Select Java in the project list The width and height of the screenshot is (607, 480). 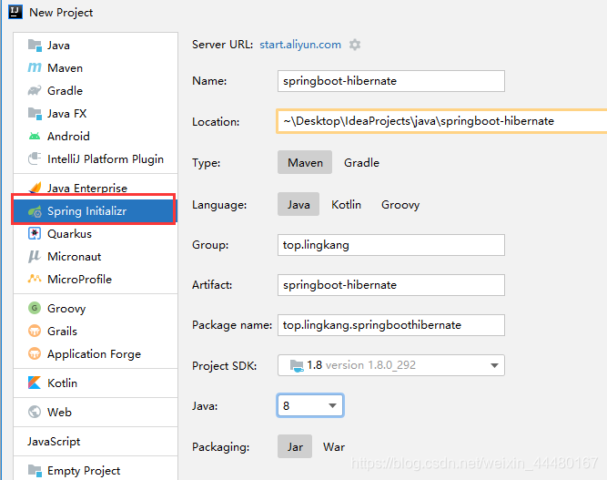coord(96,46)
